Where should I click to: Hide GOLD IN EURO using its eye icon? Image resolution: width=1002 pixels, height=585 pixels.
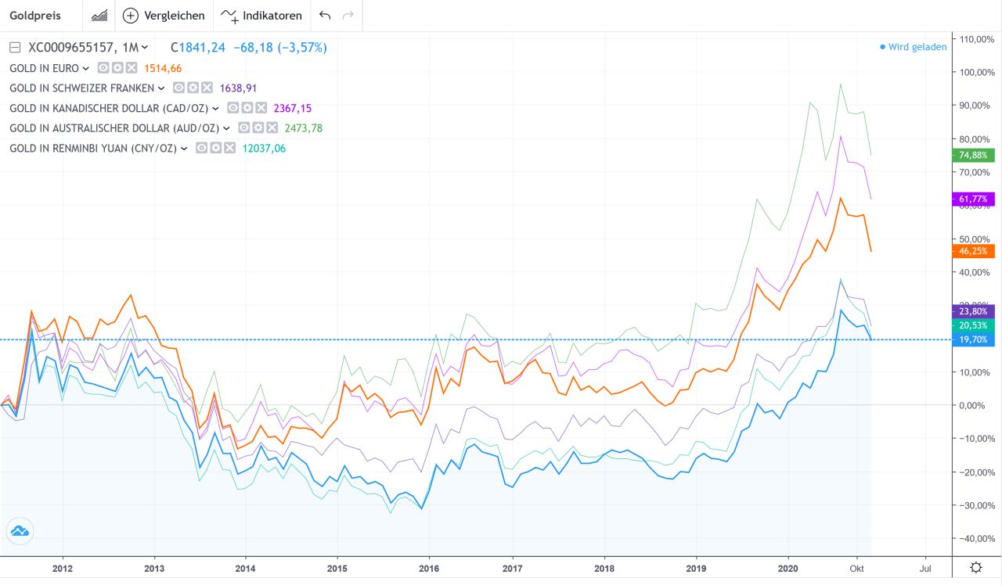click(x=103, y=68)
